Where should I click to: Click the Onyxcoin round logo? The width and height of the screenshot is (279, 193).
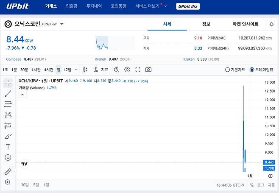(x=8, y=24)
